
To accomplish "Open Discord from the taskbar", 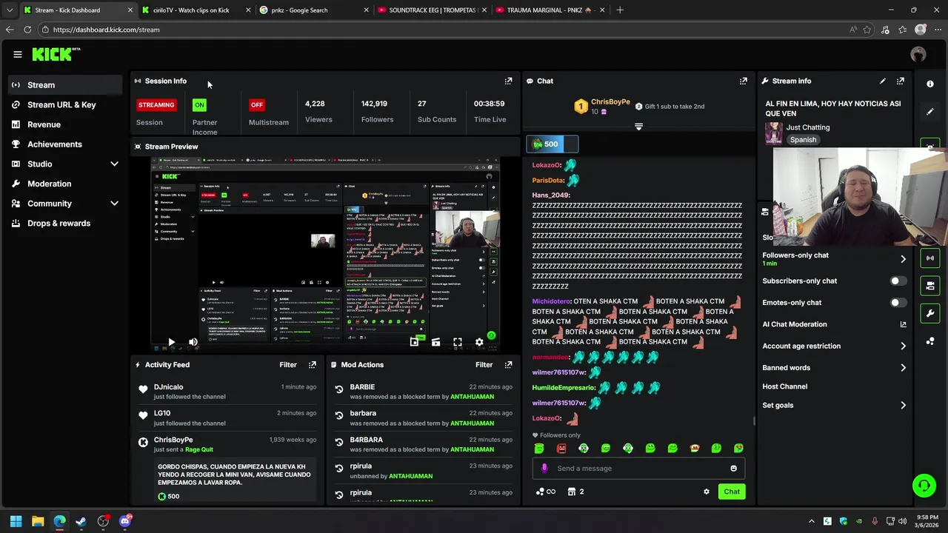I will 125,521.
